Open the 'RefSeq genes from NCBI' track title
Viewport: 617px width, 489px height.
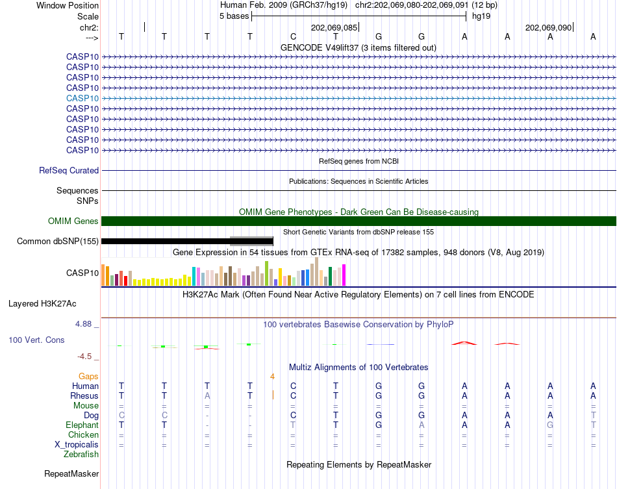tap(359, 161)
